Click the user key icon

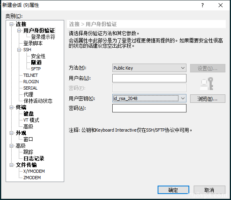(207, 84)
